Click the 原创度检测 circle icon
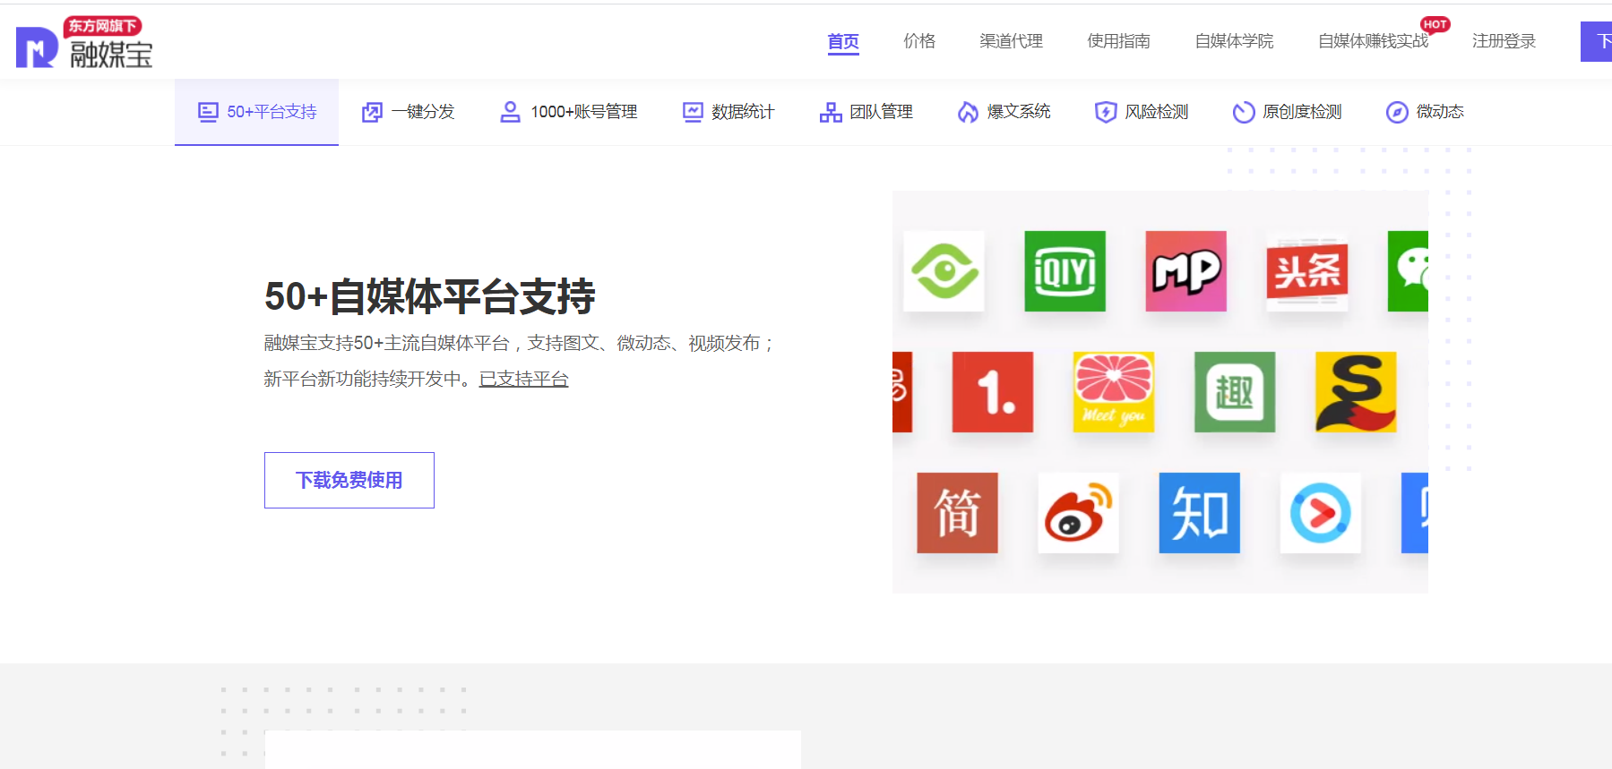Screen dimensions: 1612x769 [1244, 112]
